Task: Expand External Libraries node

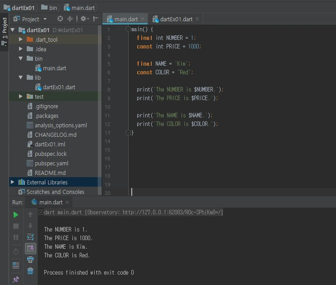Action: coord(13,182)
